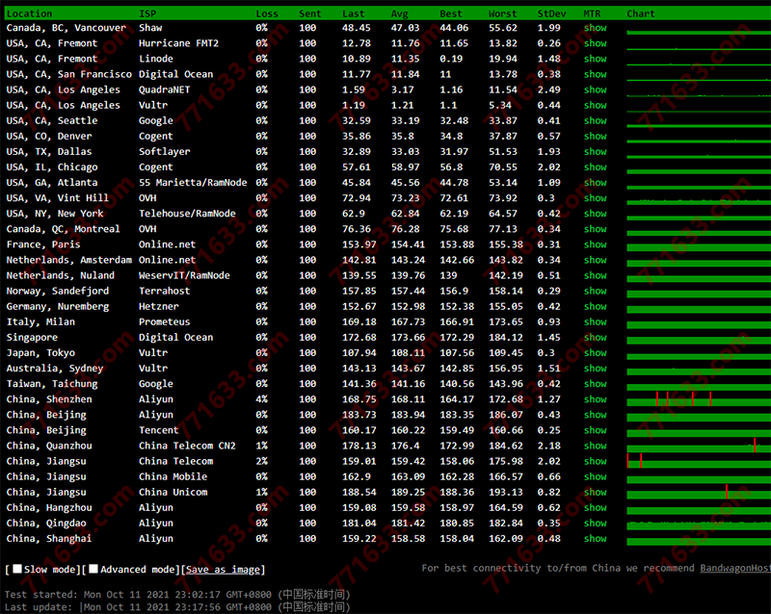Show MTR for Beijing Tencent row
The height and width of the screenshot is (614, 771).
(x=595, y=430)
